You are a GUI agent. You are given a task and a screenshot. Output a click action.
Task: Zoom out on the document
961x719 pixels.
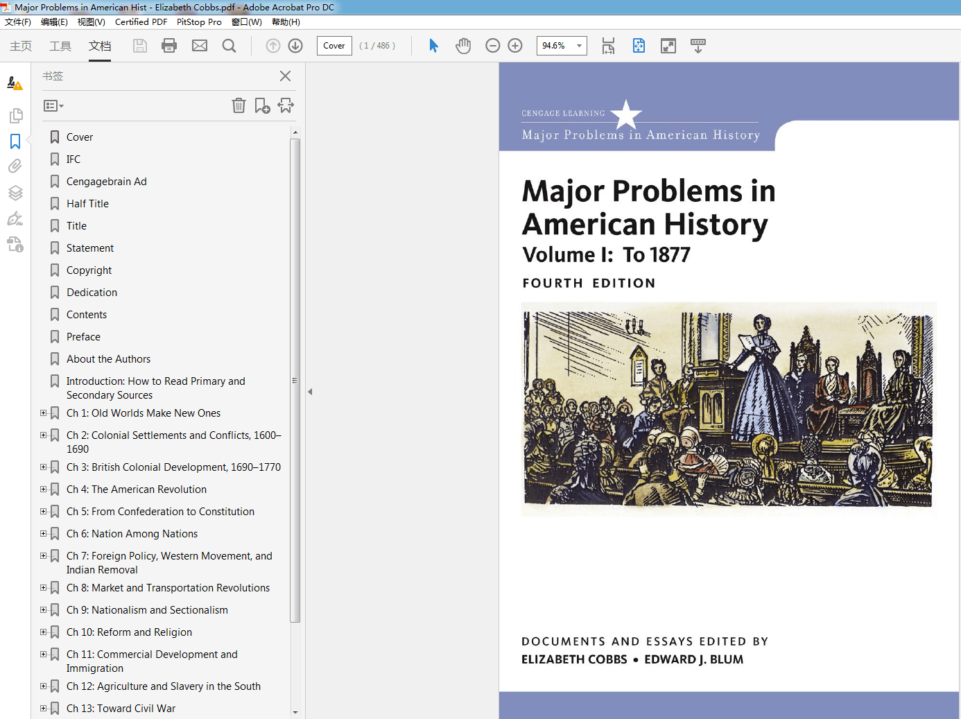[492, 45]
